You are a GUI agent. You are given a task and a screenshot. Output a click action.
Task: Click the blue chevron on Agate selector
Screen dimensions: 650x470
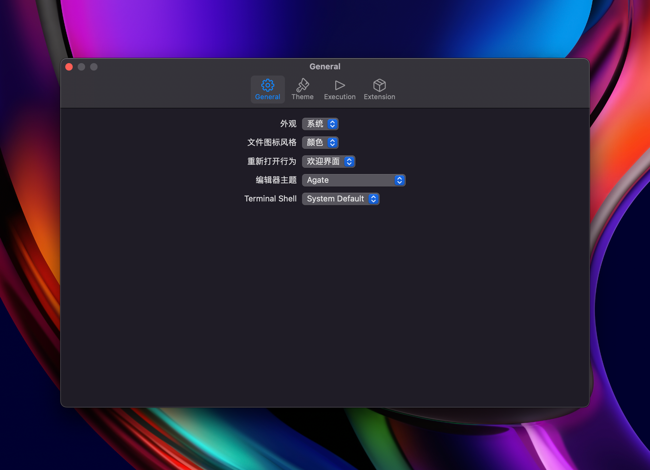click(x=400, y=180)
